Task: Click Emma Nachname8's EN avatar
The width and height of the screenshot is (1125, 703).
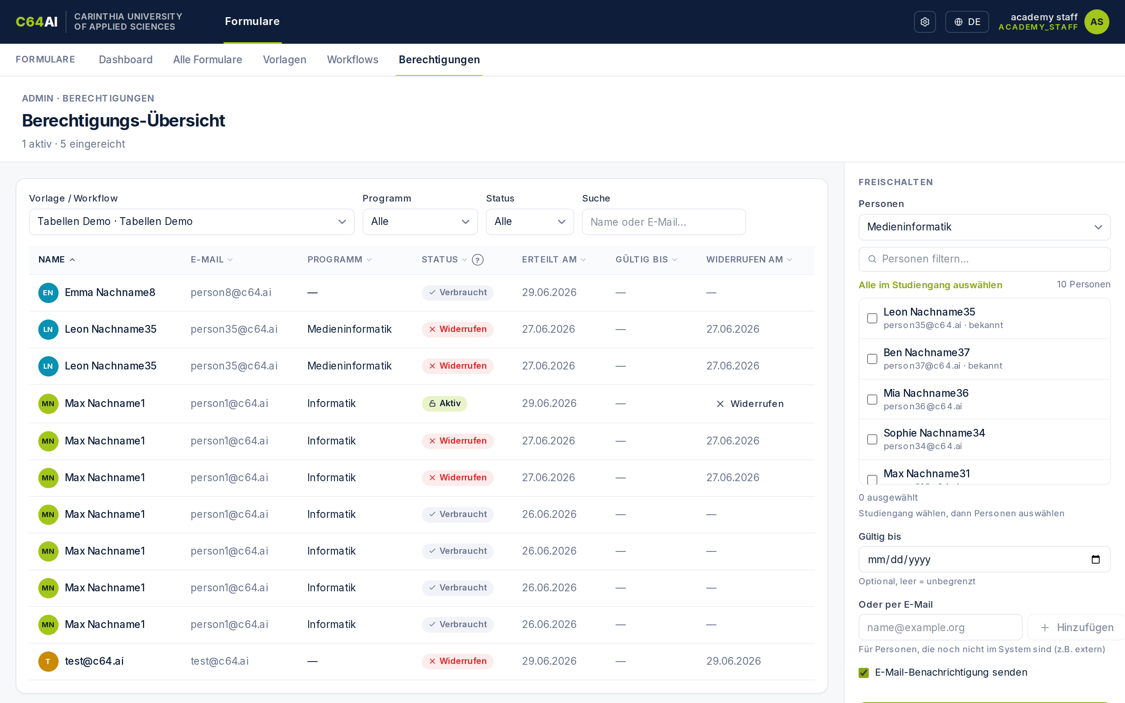Action: tap(48, 293)
